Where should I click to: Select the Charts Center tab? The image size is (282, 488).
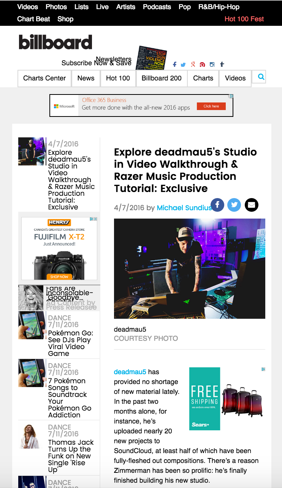44,78
